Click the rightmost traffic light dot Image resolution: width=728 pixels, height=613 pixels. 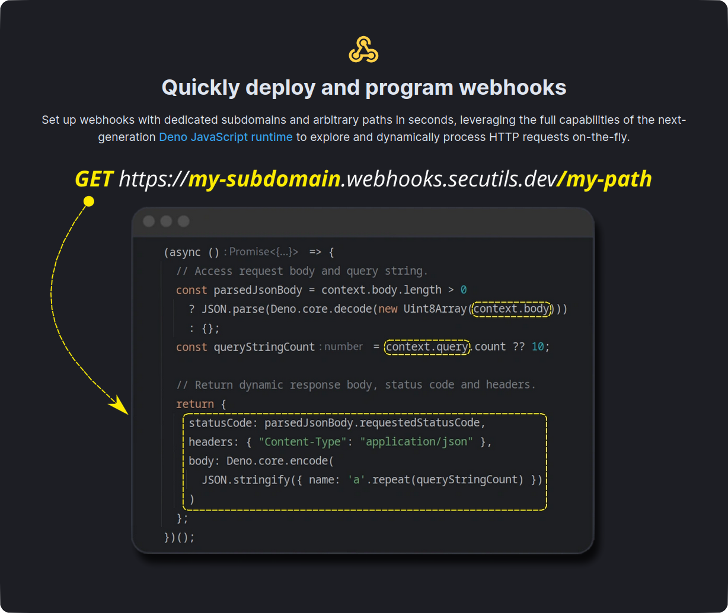[x=183, y=221]
